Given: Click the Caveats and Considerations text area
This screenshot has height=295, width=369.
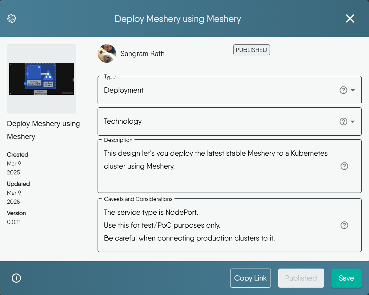Looking at the screenshot, I should click(x=215, y=225).
